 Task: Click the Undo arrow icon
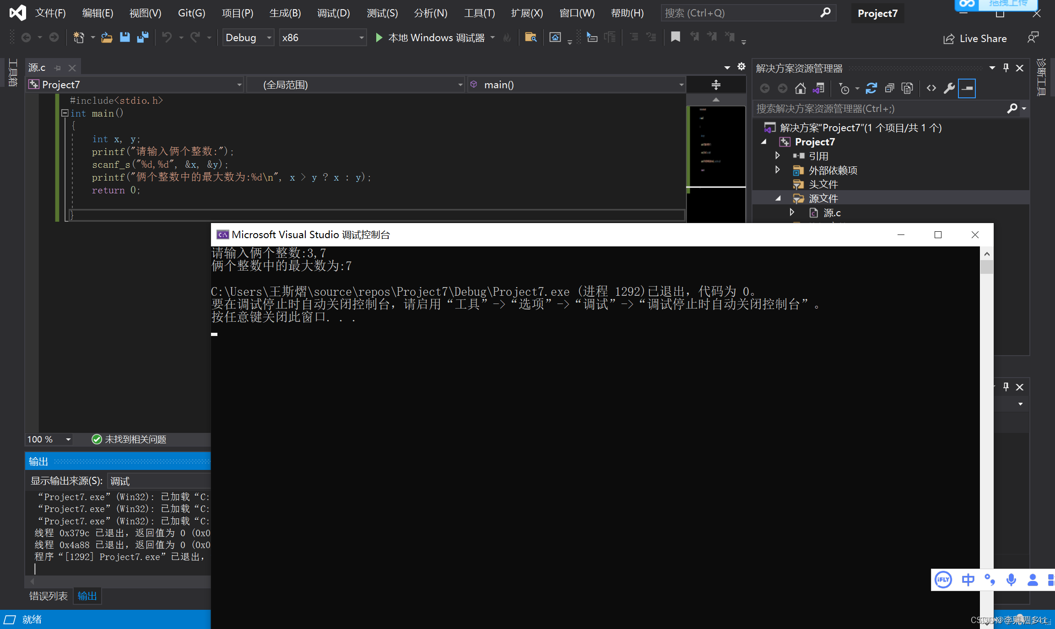click(167, 37)
